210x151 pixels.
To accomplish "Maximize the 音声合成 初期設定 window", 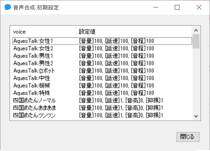I will (x=177, y=7).
